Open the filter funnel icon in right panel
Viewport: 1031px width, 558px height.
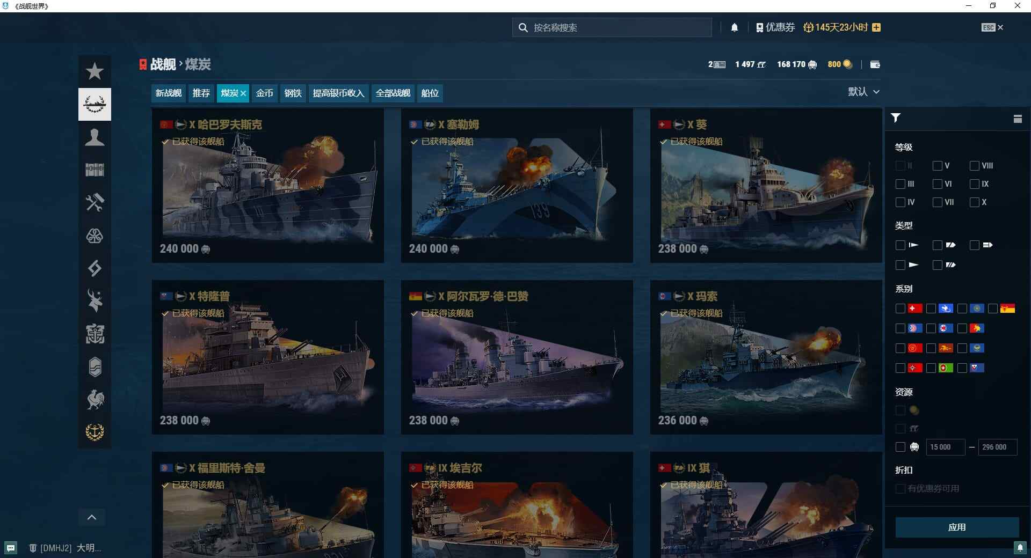coord(895,118)
